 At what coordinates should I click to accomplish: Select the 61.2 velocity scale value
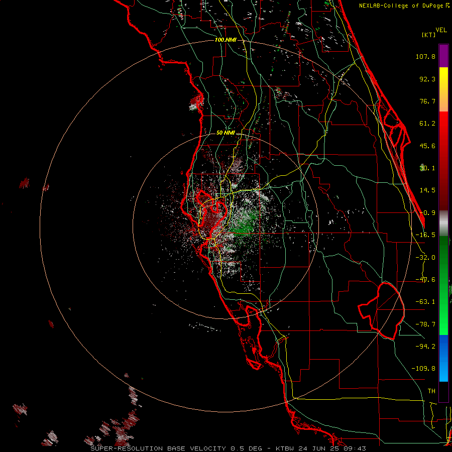tap(427, 124)
